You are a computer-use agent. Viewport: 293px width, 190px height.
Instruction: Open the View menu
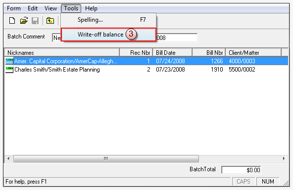pyautogui.click(x=50, y=8)
